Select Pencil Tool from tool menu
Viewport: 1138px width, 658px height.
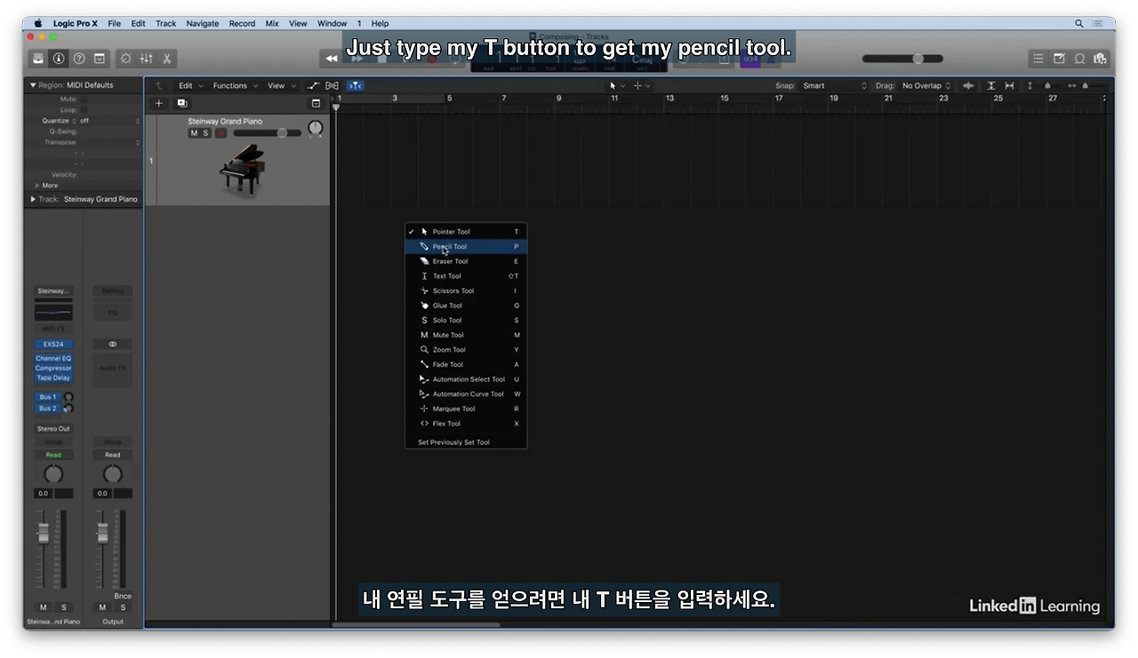[x=466, y=247]
